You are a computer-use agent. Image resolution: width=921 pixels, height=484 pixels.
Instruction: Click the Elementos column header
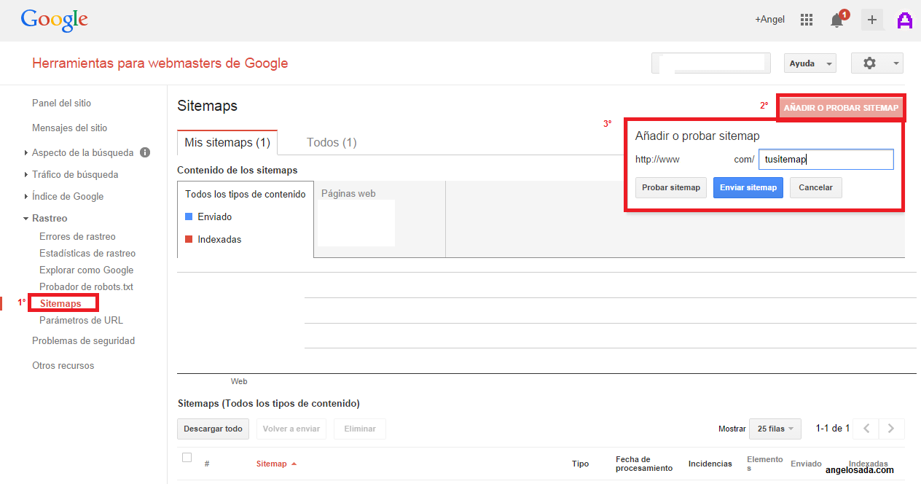765,464
